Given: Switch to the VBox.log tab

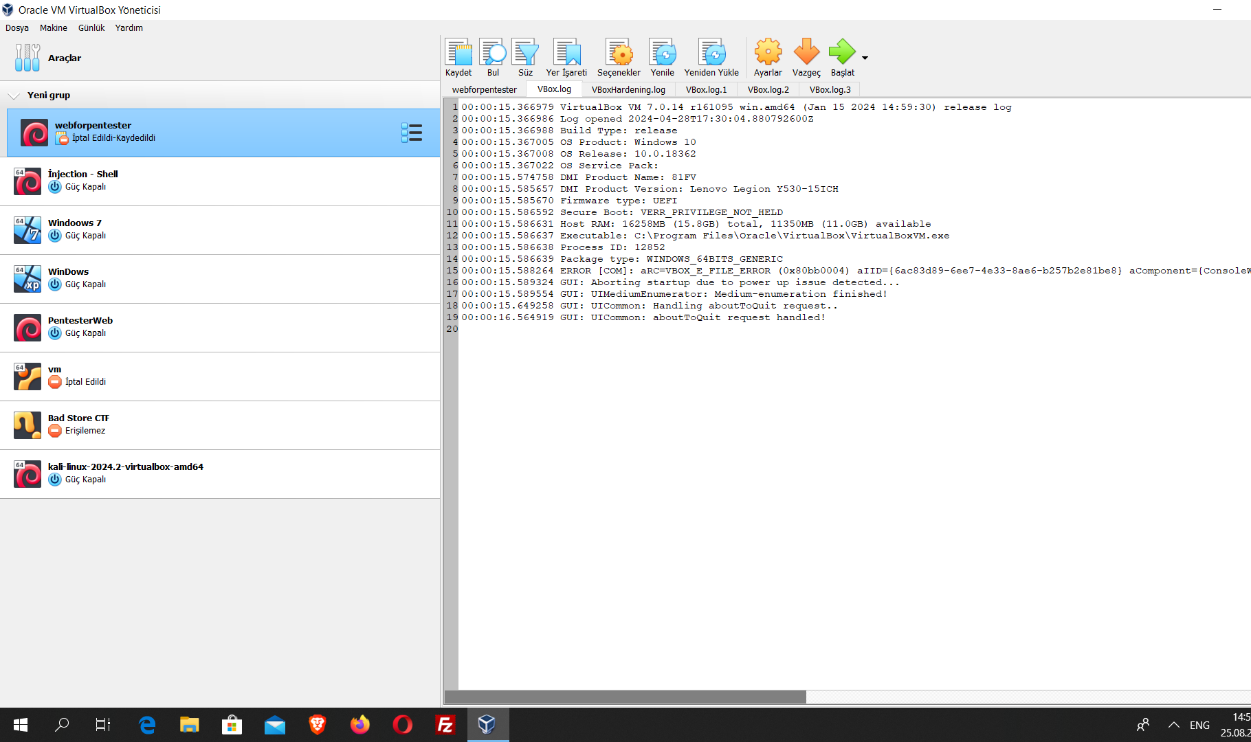Looking at the screenshot, I should (554, 89).
